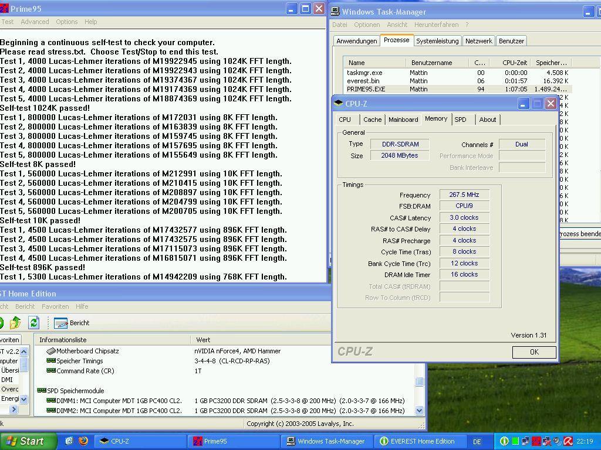Screen dimensions: 601x450
Task: Click the Everest tree scroll-right arrow
Action: pos(14,409)
